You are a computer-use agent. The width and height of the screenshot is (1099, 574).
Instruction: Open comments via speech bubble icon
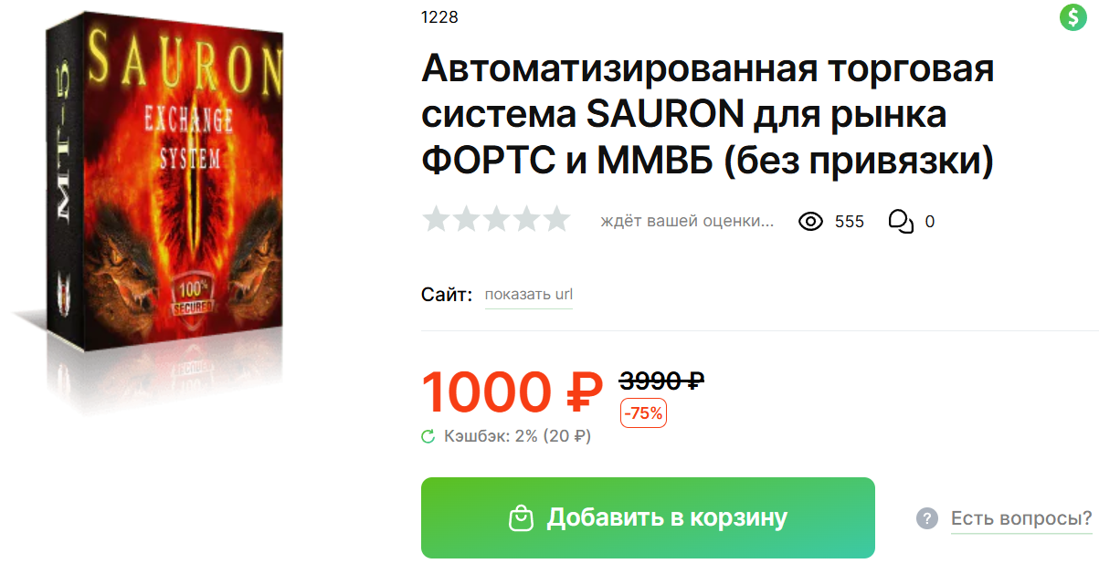[x=902, y=221]
